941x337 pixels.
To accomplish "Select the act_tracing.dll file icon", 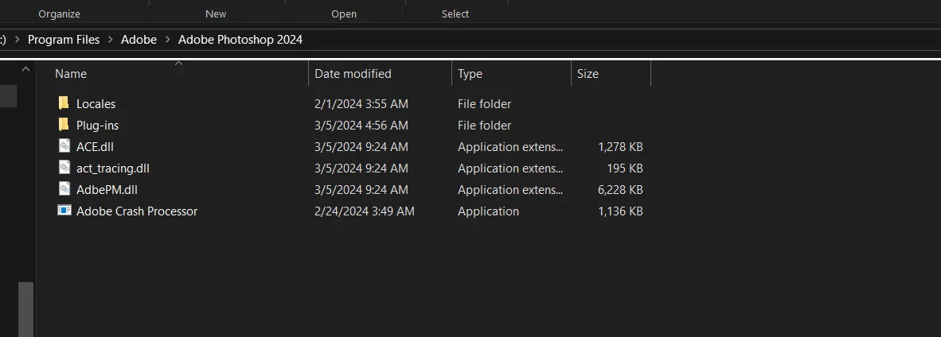I will (x=64, y=168).
